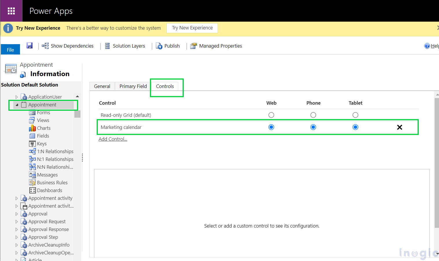Remove Marketing calendar with X icon
This screenshot has height=261, width=439.
[x=400, y=127]
